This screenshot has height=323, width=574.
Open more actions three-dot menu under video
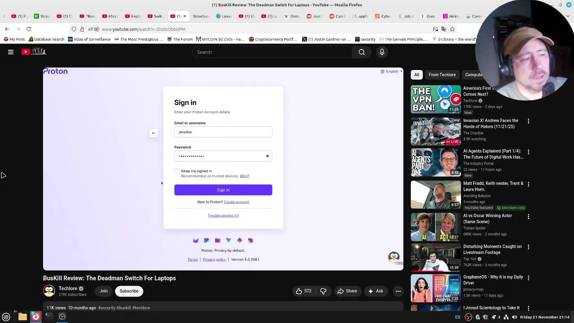tap(398, 291)
